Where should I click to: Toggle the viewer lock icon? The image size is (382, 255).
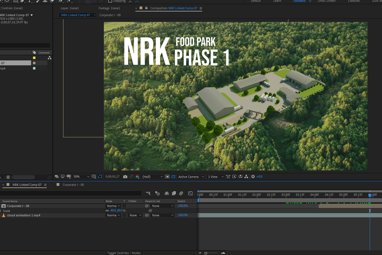146,8
